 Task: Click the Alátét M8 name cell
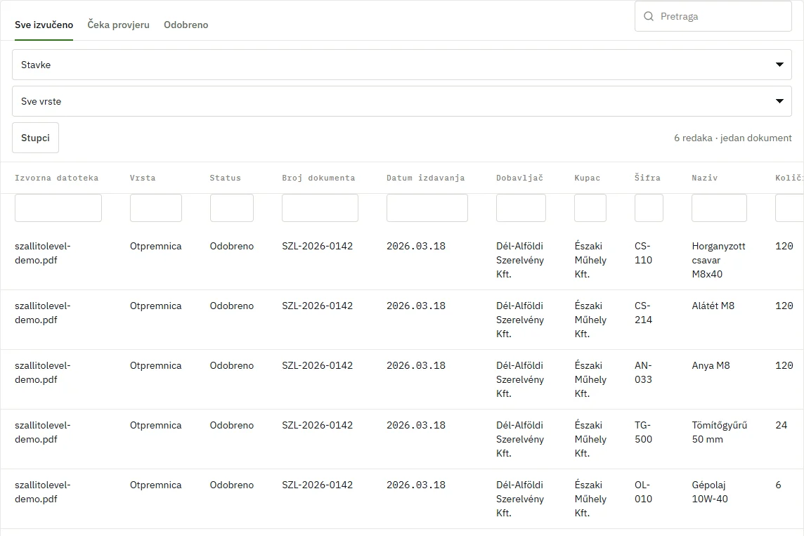click(713, 306)
